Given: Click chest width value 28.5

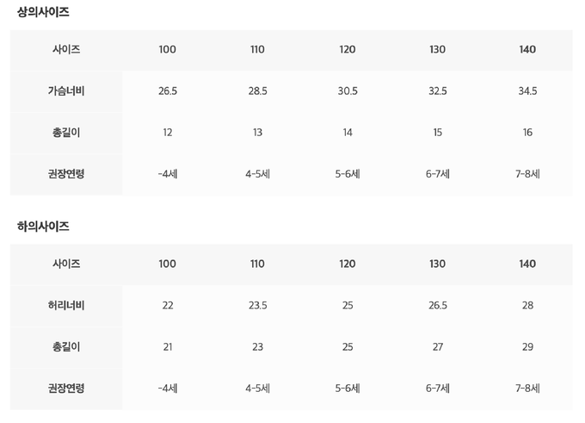Looking at the screenshot, I should click(x=257, y=91).
